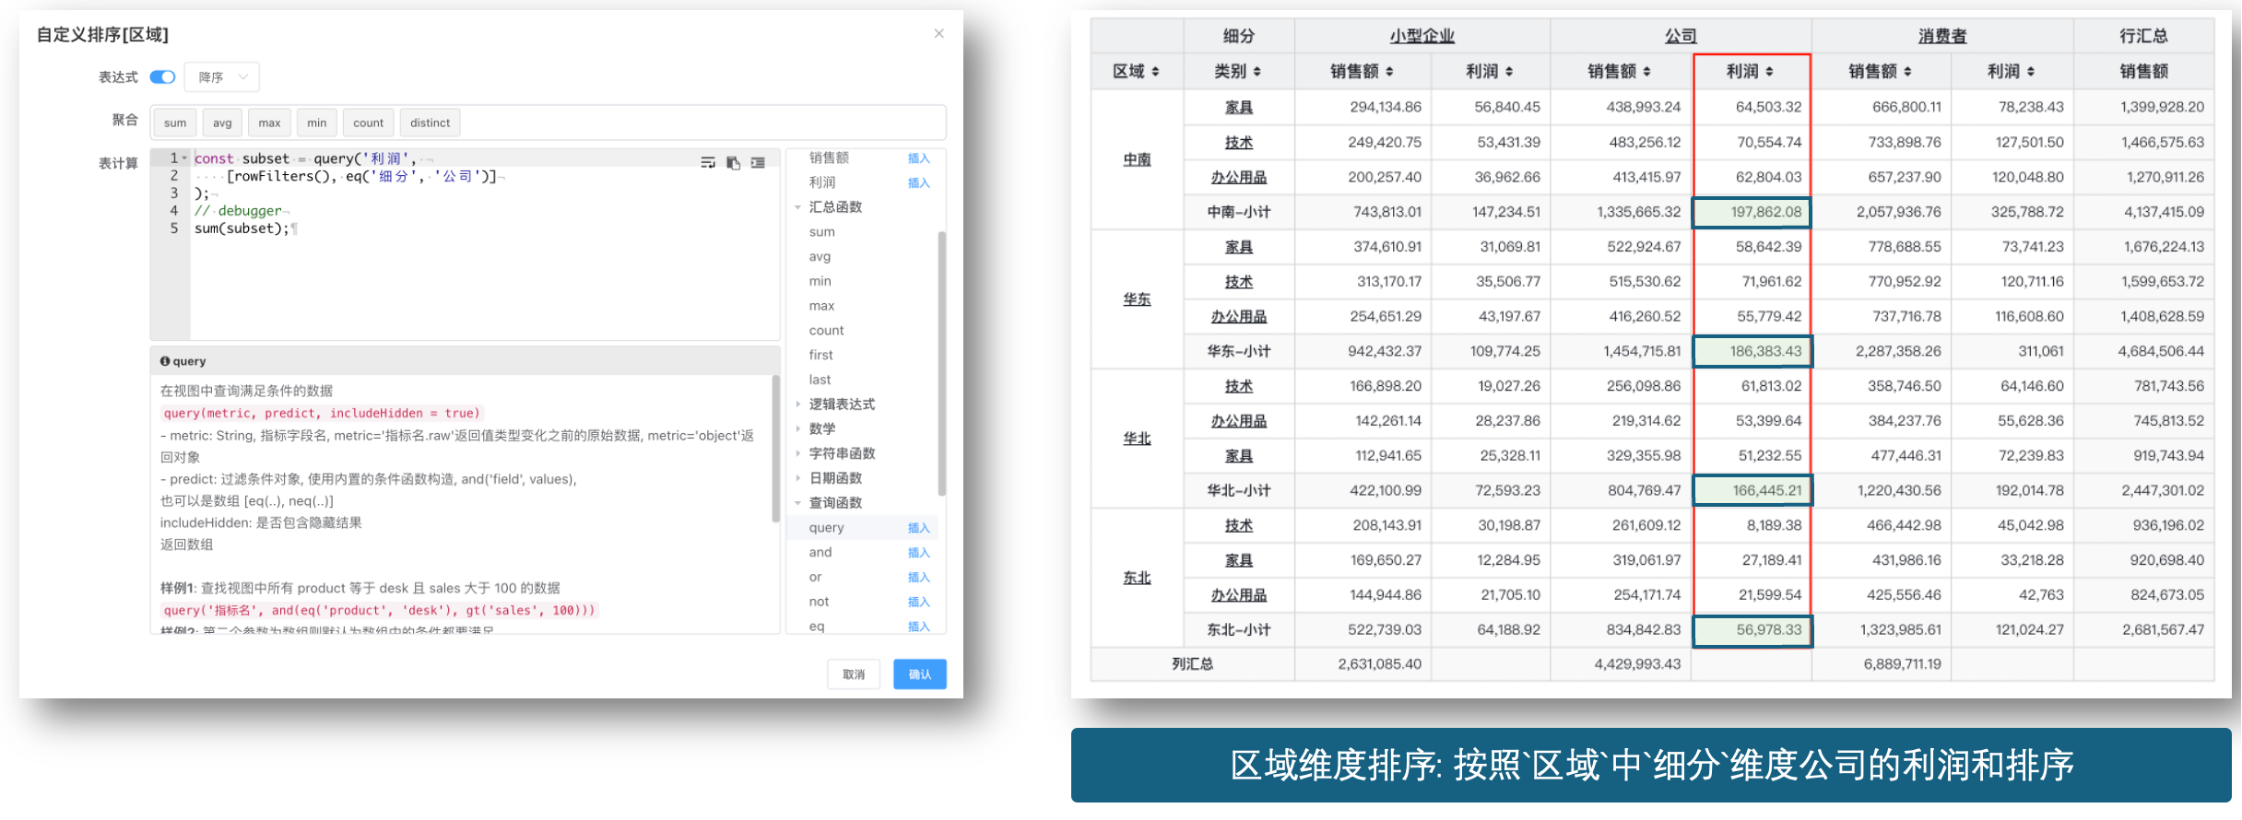Sort 小型企业 利润 column
Viewport: 2242px width, 820px height.
(x=1509, y=72)
